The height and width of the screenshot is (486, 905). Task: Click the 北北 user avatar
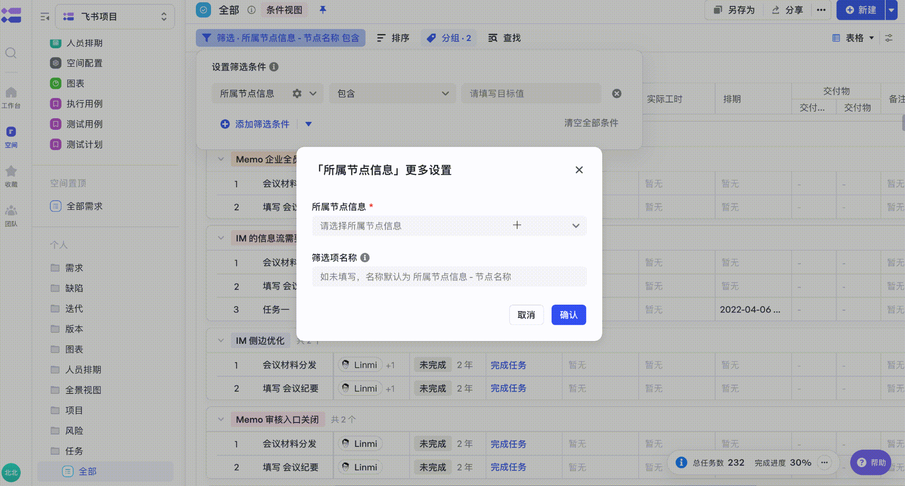pyautogui.click(x=11, y=472)
